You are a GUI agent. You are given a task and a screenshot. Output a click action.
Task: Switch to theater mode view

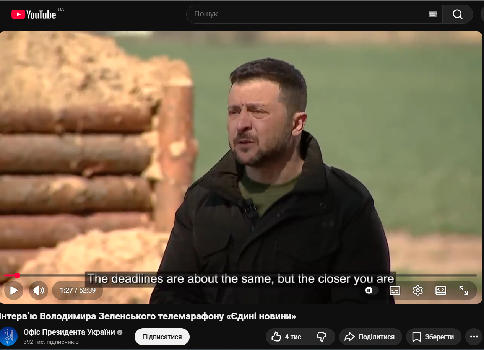point(440,290)
